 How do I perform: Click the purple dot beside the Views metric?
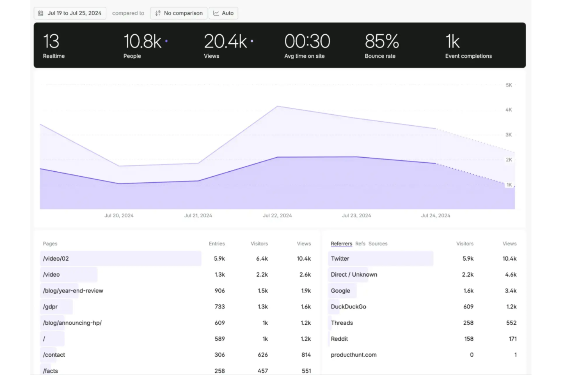(x=252, y=41)
